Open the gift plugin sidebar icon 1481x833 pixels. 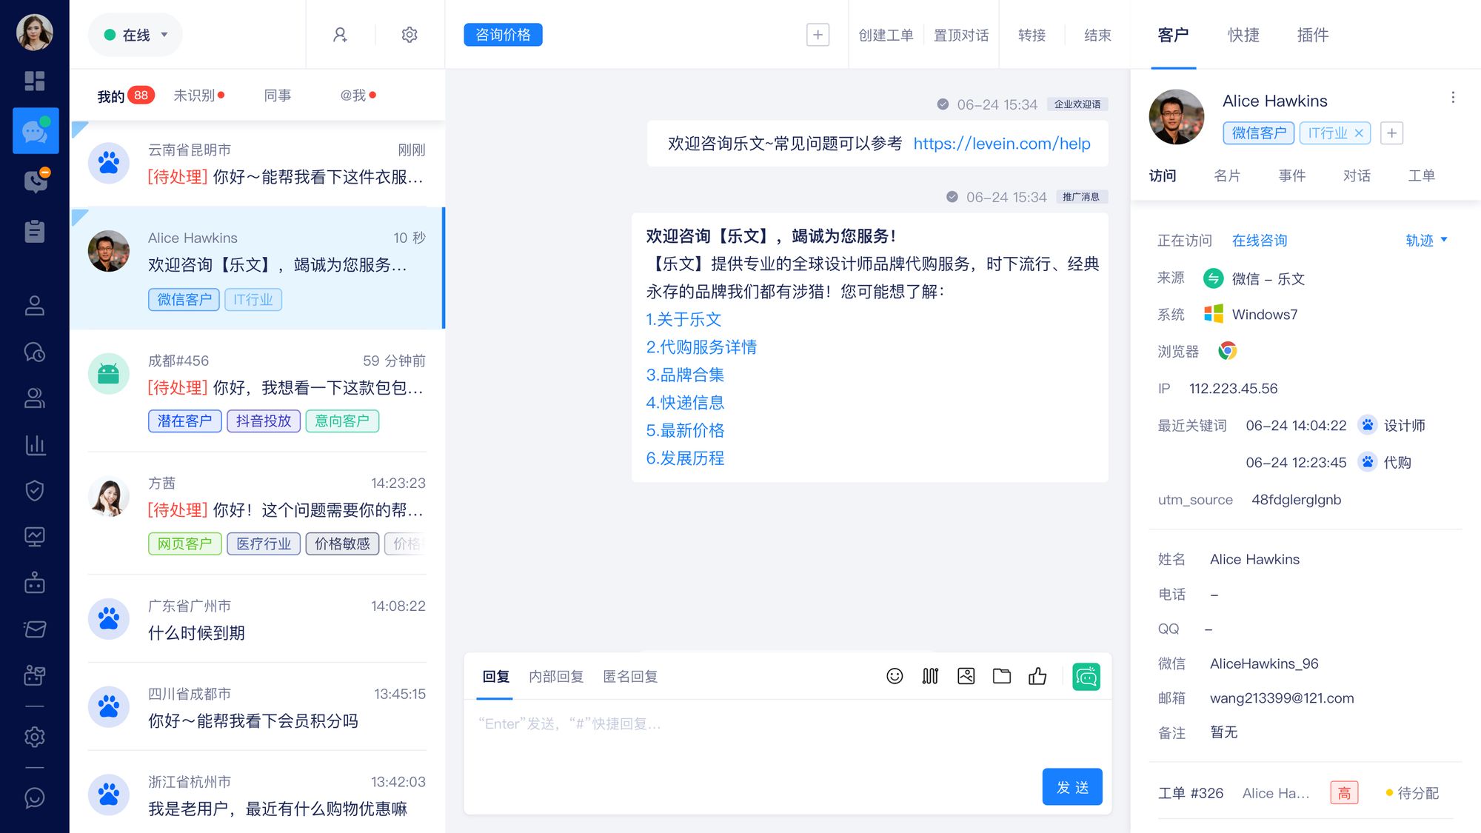pyautogui.click(x=35, y=675)
